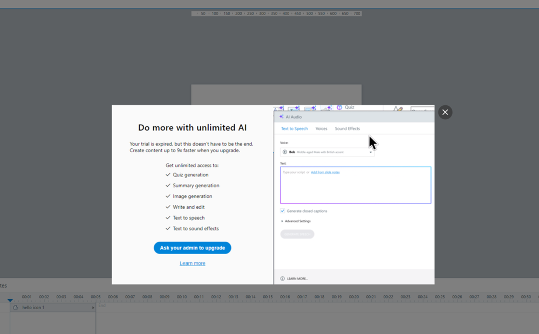Click the cloud icon on hello icon 1

[16, 308]
